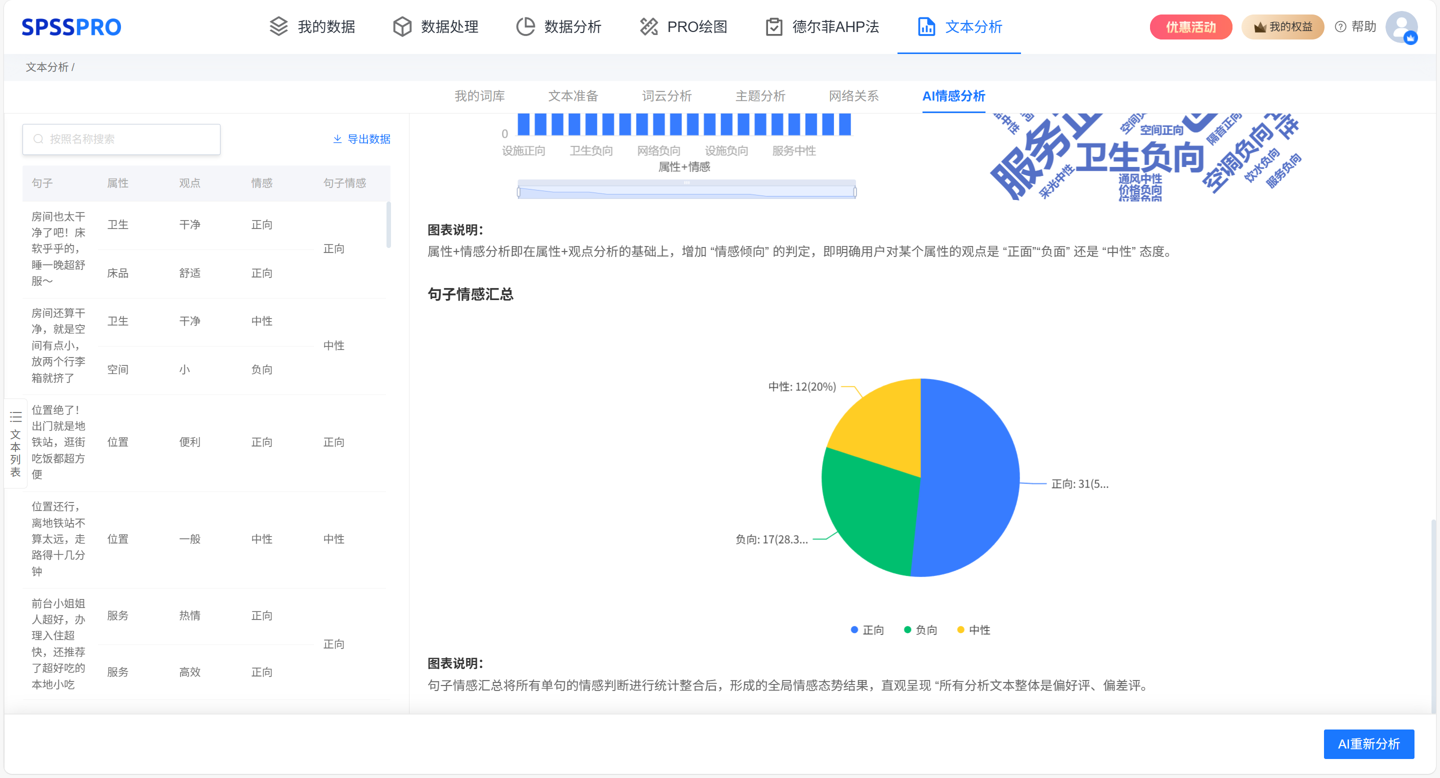
Task: Toggle 中性 legend item in pie chart
Action: 973,630
